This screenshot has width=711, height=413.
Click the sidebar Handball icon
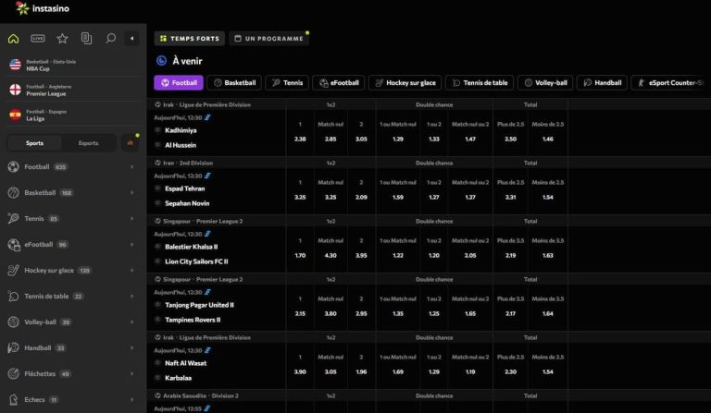14,347
